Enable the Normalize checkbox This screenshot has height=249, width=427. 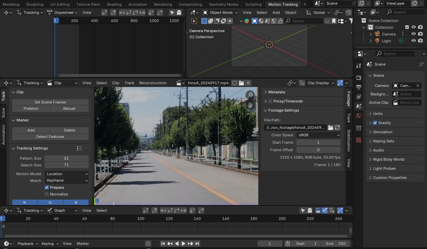47,194
